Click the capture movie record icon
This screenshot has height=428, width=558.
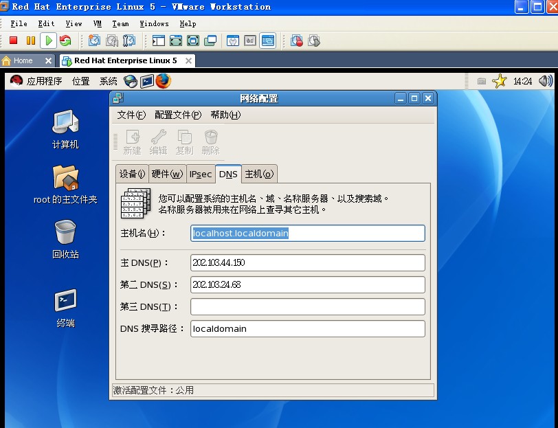(297, 41)
